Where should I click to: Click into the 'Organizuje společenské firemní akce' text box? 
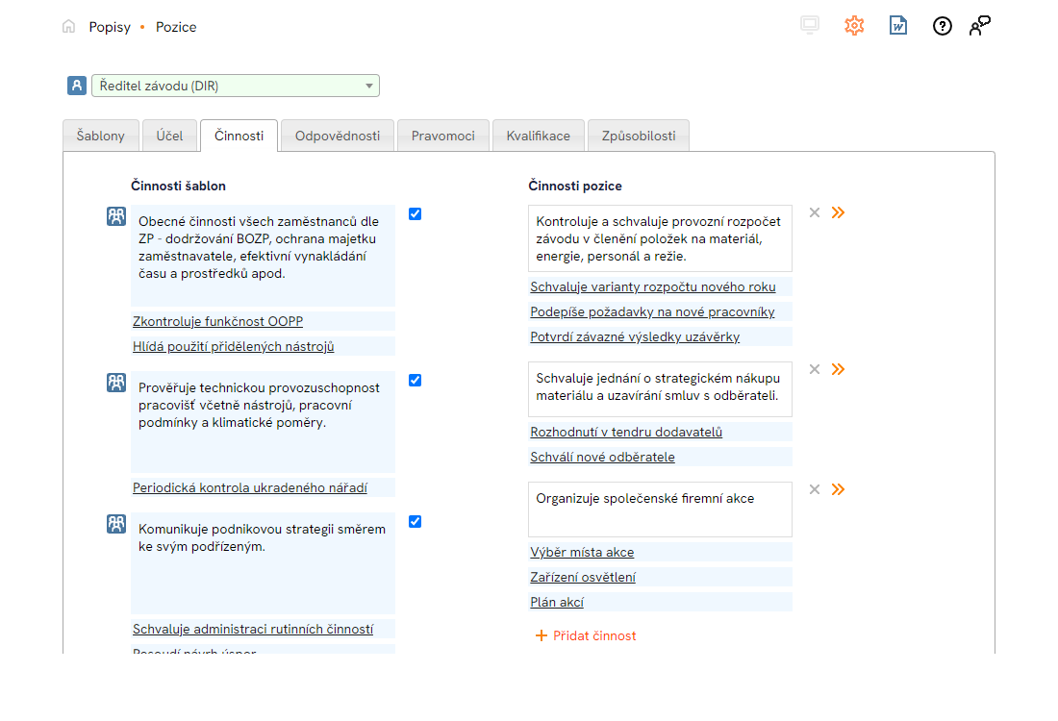pos(660,510)
